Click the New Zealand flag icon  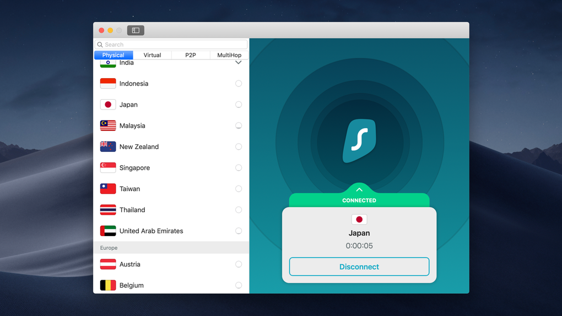point(108,146)
